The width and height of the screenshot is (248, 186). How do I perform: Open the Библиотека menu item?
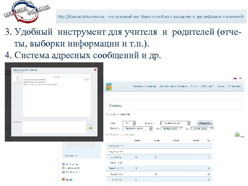tap(234, 86)
